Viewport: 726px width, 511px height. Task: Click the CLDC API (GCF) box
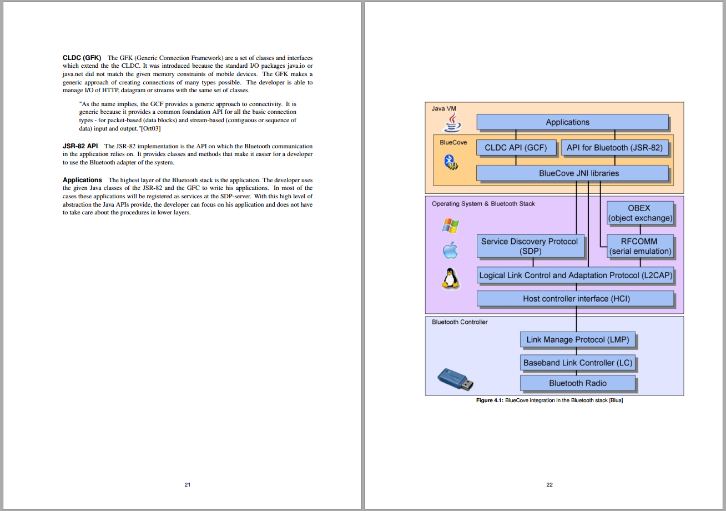(x=516, y=148)
